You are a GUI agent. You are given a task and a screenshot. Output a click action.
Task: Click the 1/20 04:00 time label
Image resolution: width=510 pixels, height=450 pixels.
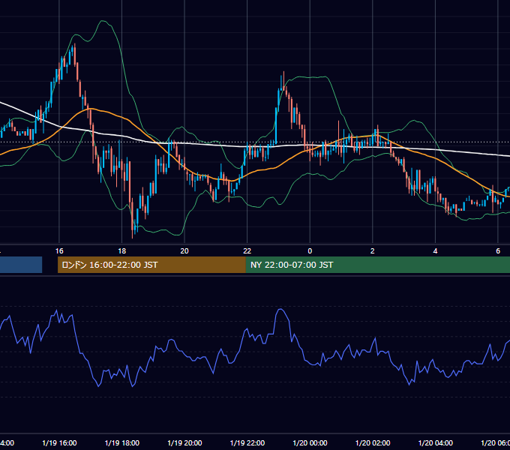pos(436,442)
